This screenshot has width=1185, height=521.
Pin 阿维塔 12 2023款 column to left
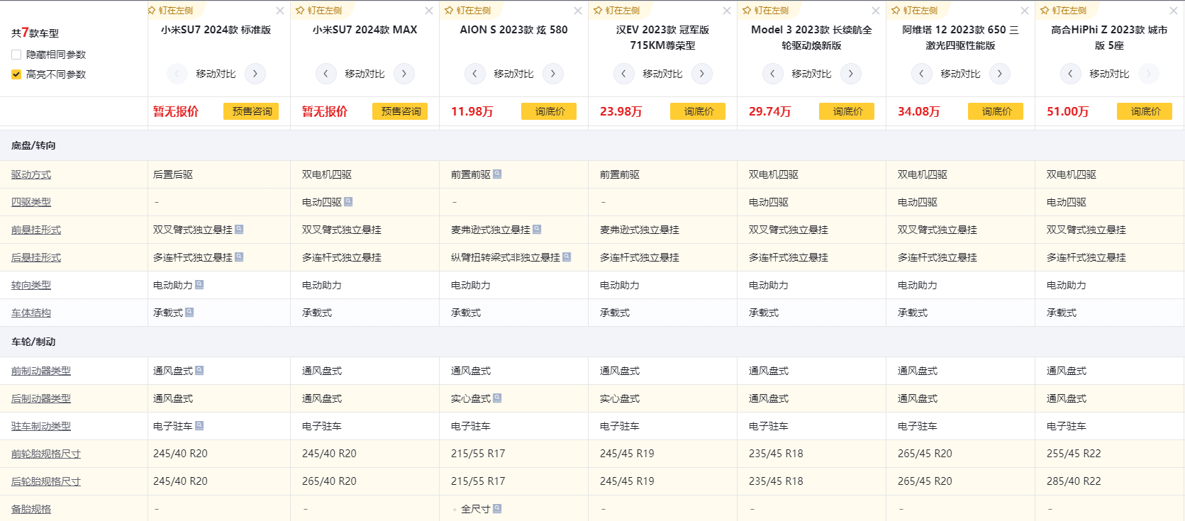pyautogui.click(x=915, y=11)
